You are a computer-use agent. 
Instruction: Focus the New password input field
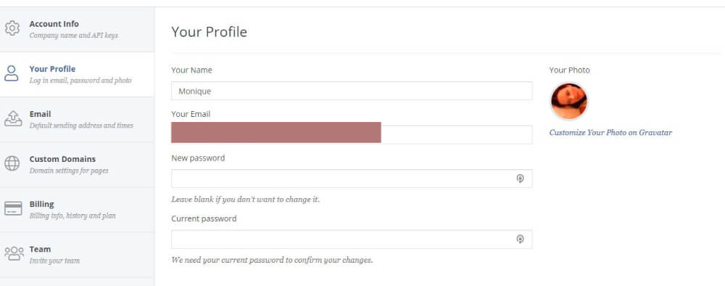tap(352, 179)
